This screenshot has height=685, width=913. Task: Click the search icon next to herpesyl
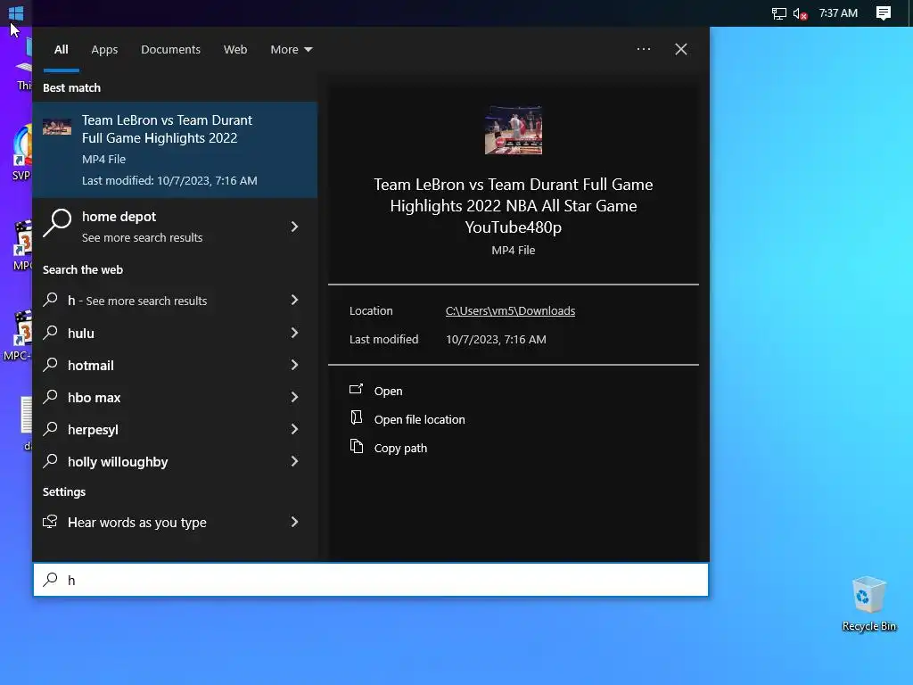tap(51, 428)
